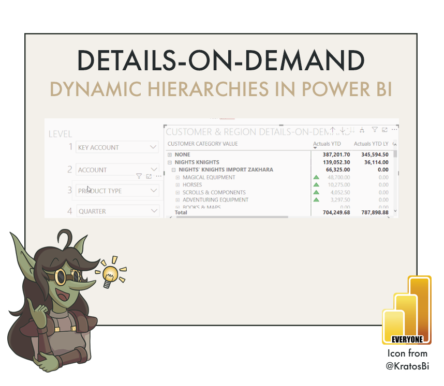Expand the NONE row in the matrix

point(169,154)
